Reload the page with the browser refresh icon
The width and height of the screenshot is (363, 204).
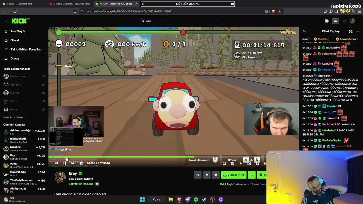click(15, 11)
